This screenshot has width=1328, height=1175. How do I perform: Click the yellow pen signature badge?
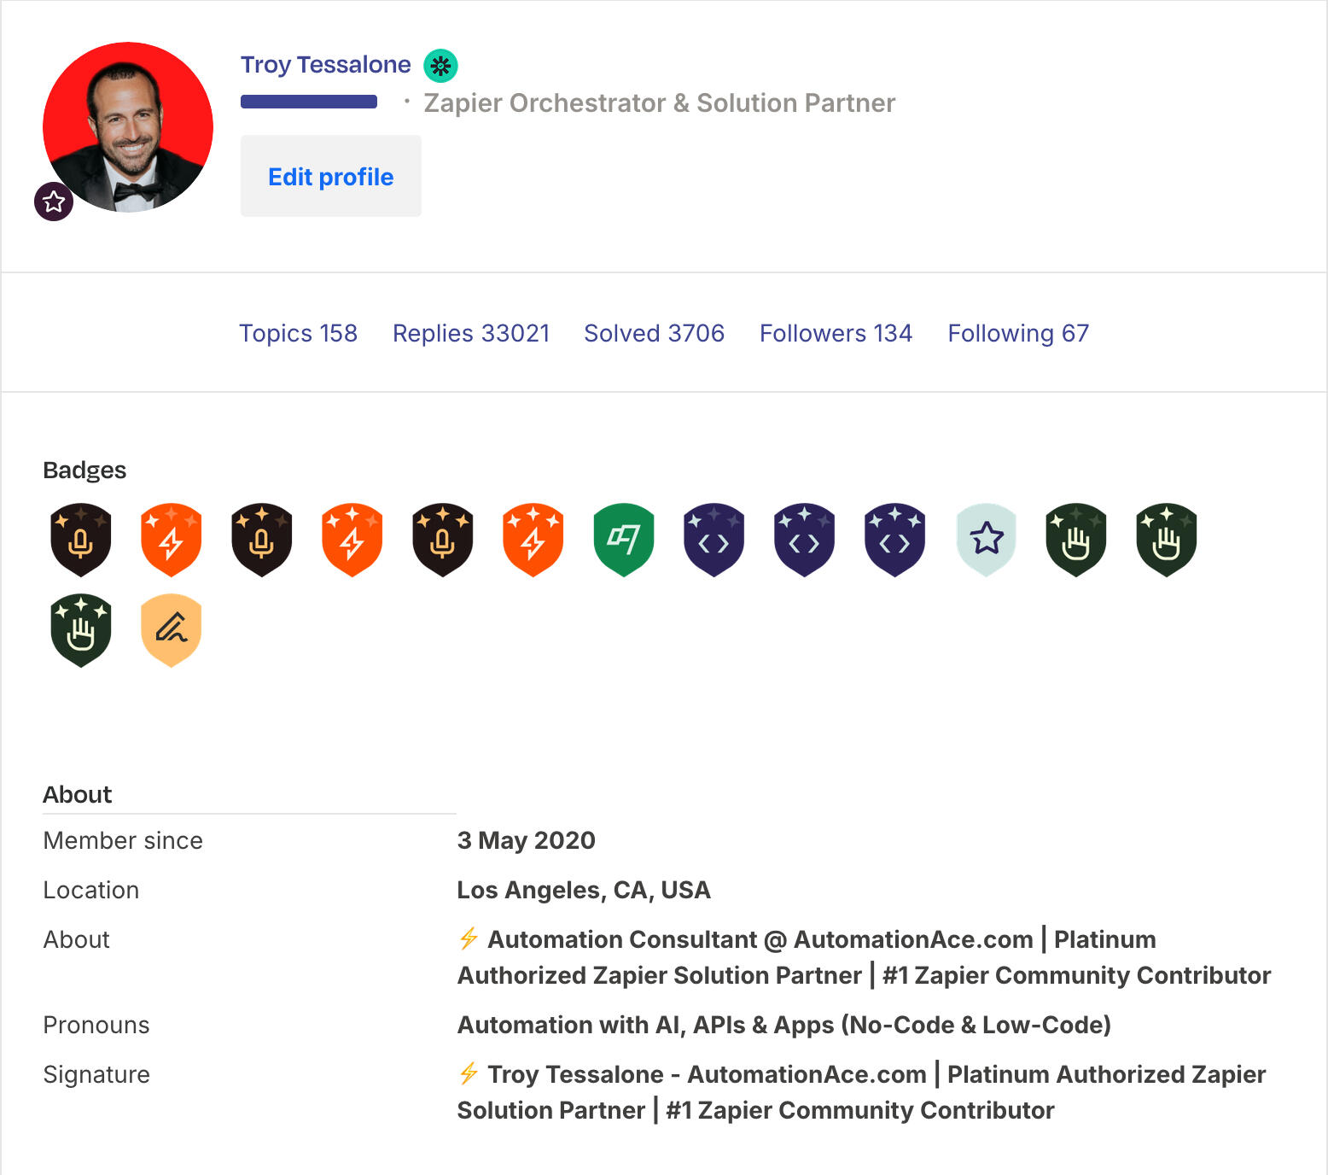coord(172,630)
